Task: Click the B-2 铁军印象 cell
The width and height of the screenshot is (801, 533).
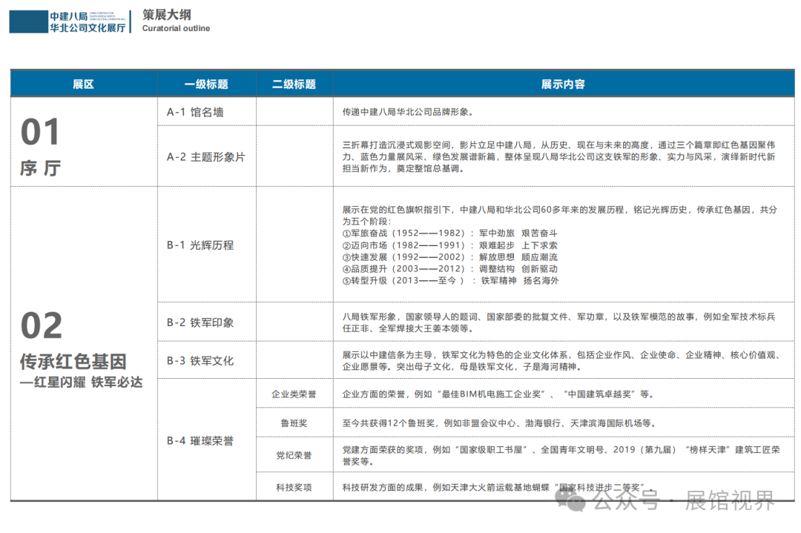Action: click(200, 322)
